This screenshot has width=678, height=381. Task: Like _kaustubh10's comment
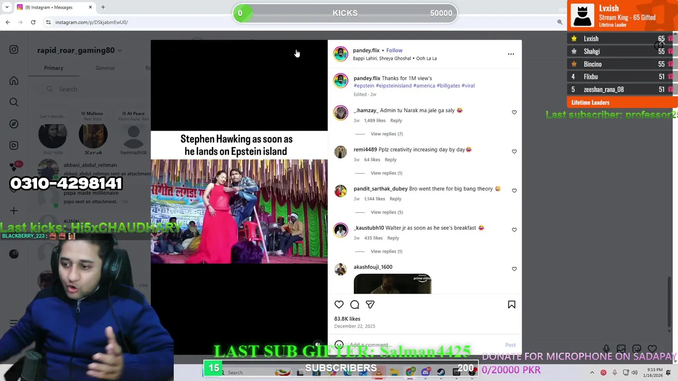point(514,230)
